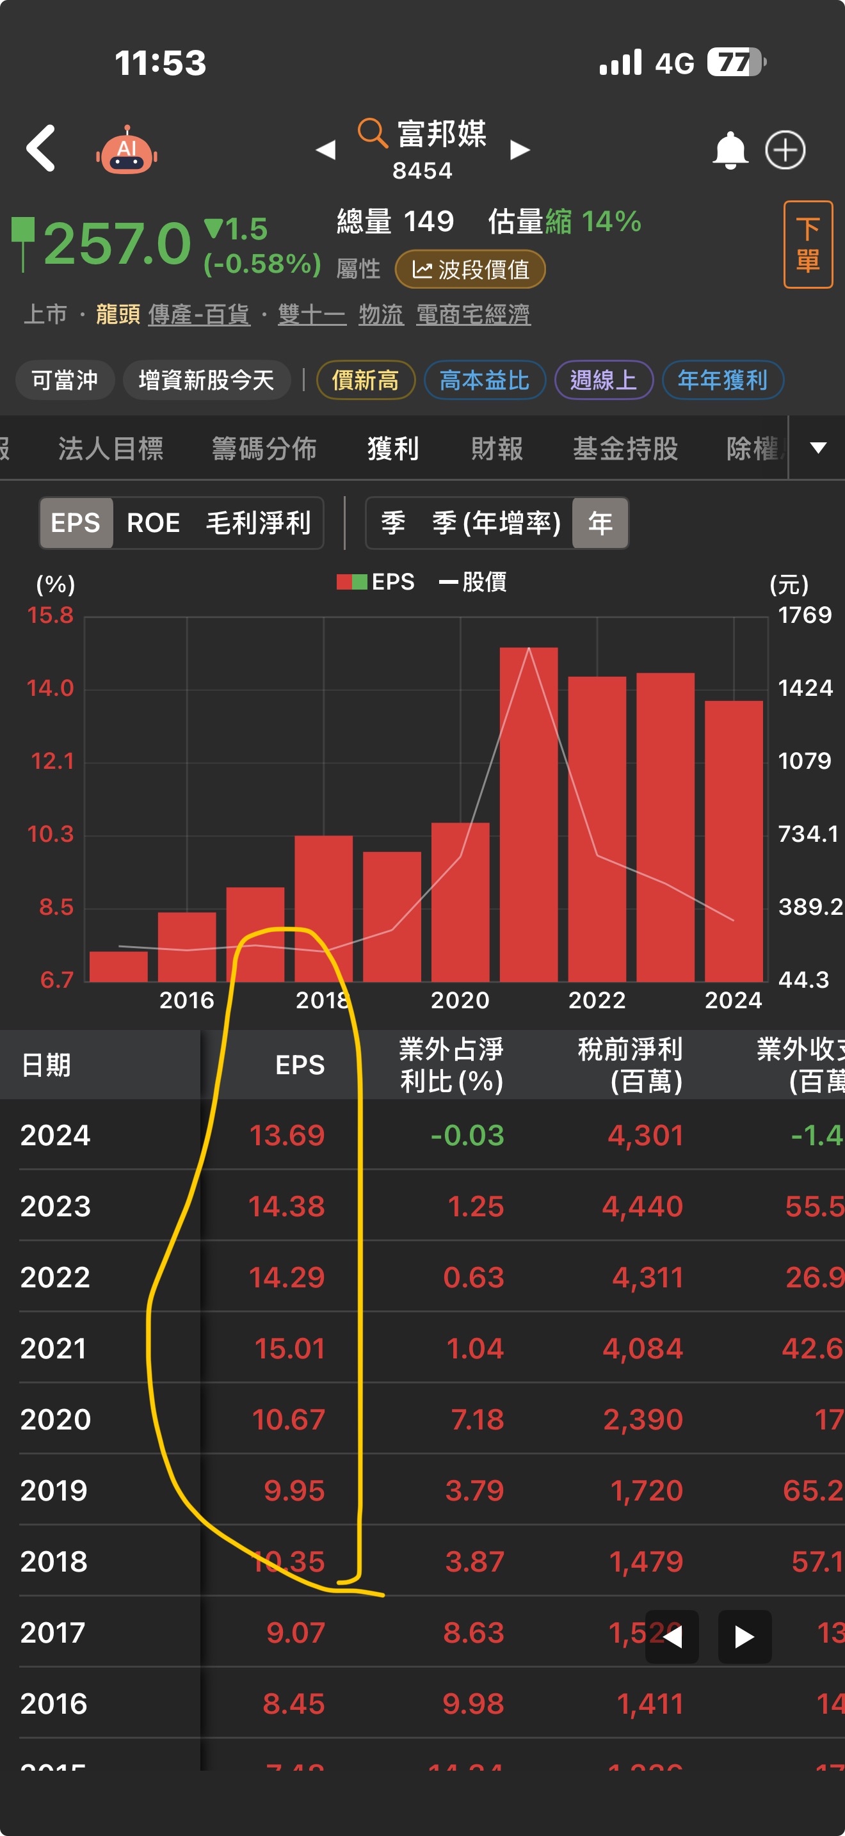Tap the 2019 EPS value 9.95

pos(294,1491)
